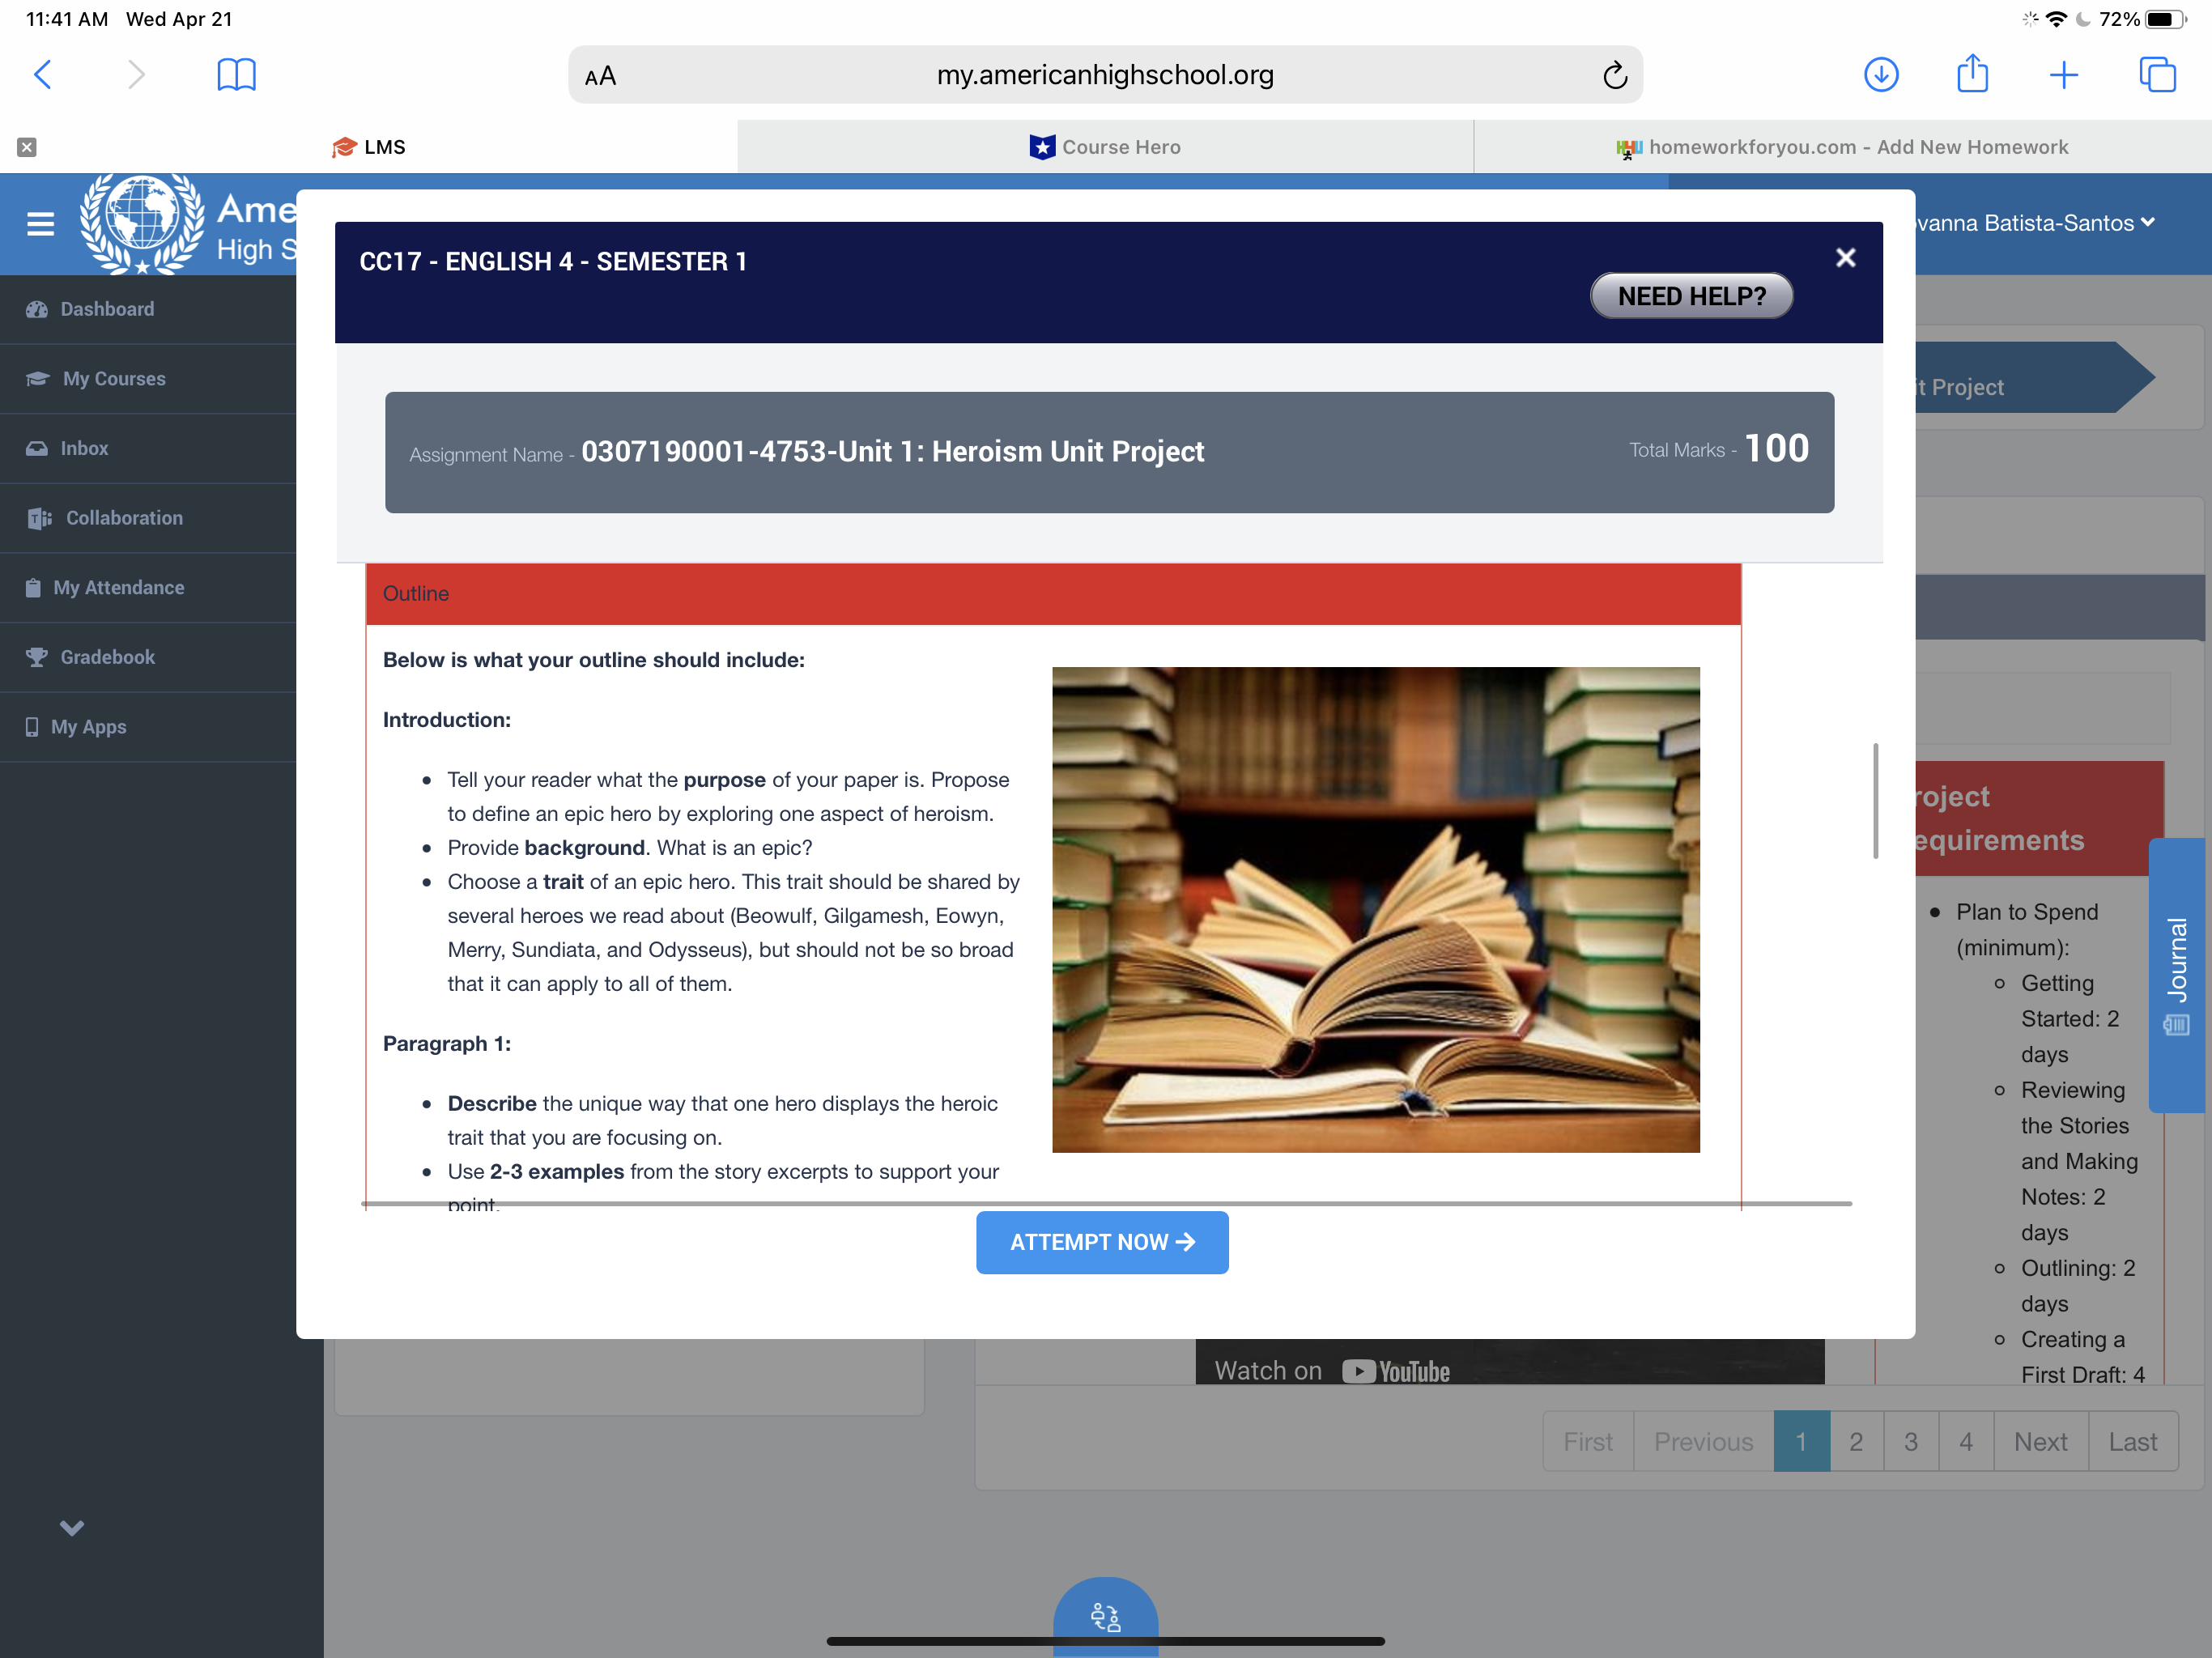Expand the sidebar bottom chevron
This screenshot has height=1658, width=2212.
[72, 1527]
